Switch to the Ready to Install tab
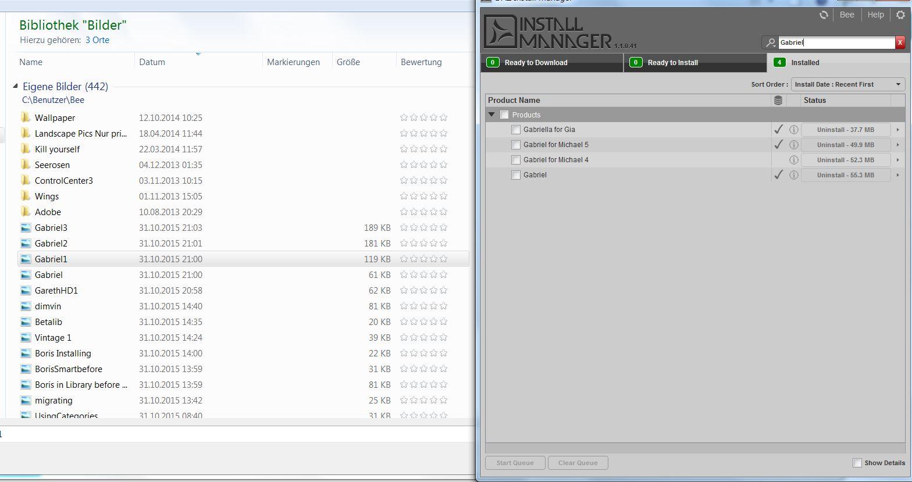This screenshot has width=912, height=482. pyautogui.click(x=696, y=63)
